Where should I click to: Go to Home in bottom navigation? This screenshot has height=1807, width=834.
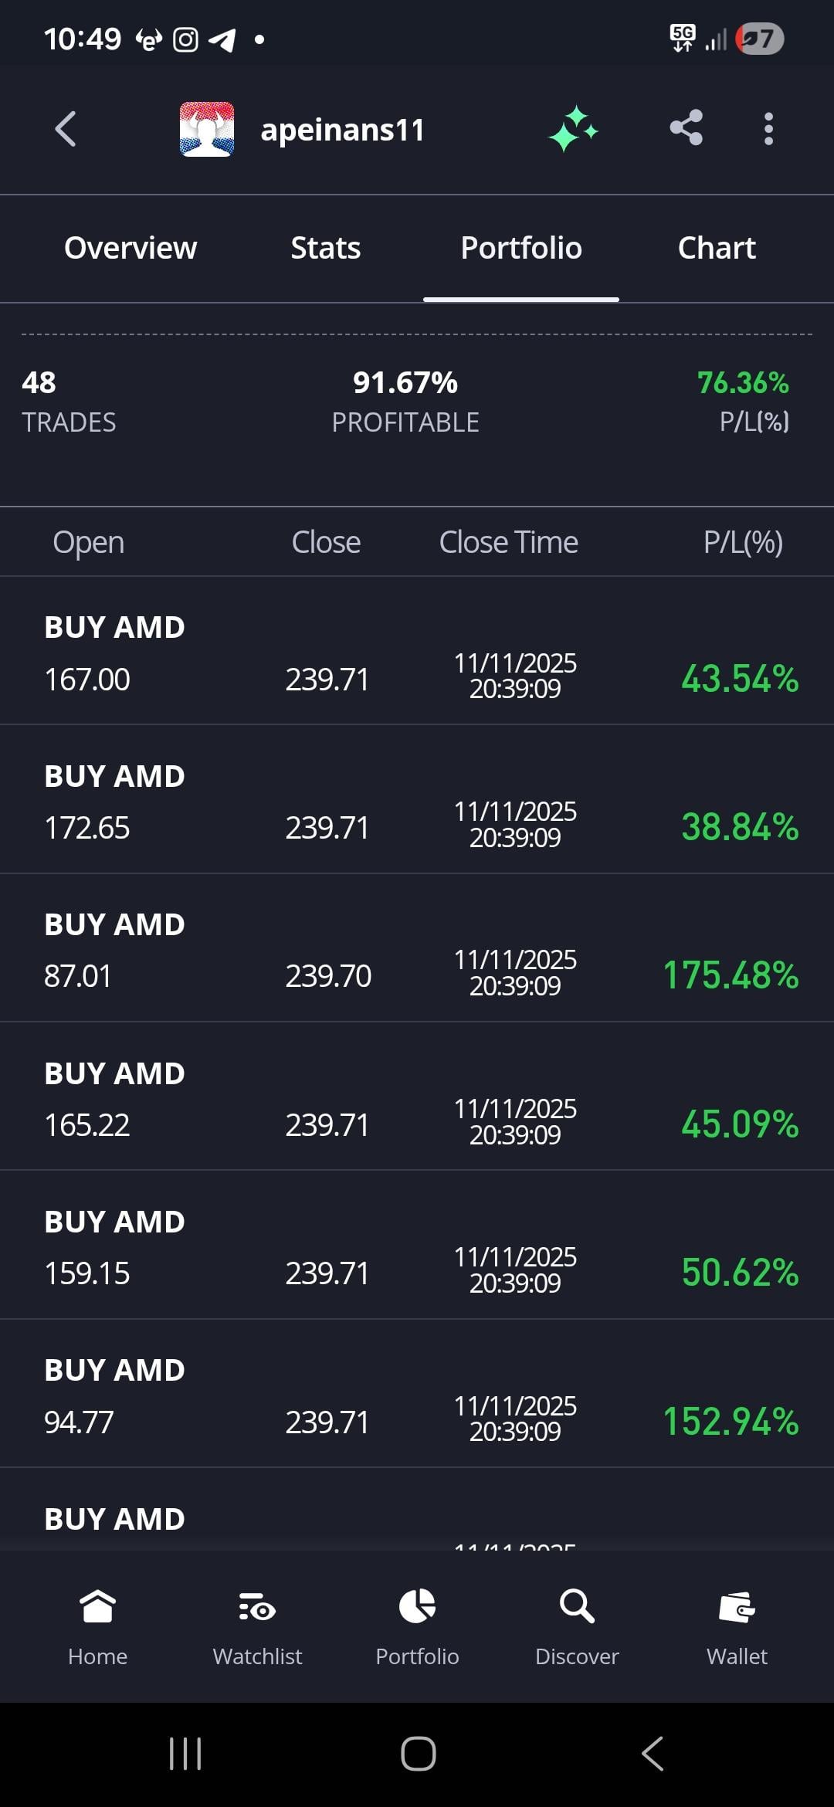tap(97, 1623)
